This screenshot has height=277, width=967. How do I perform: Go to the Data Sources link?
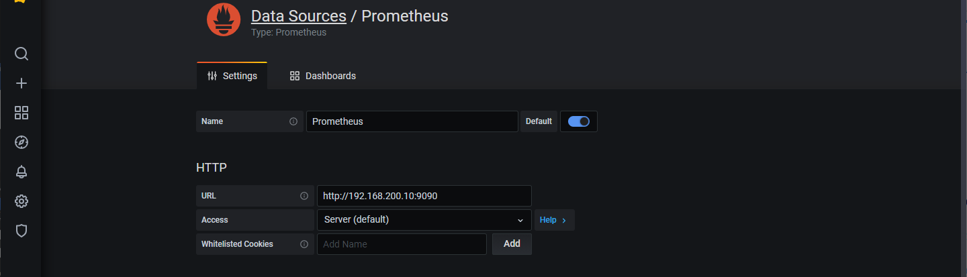[x=298, y=16]
